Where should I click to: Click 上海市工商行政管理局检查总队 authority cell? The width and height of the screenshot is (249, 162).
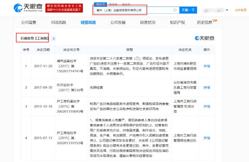tap(185, 138)
